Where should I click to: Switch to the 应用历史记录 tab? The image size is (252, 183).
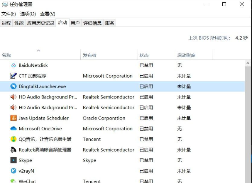point(41,23)
